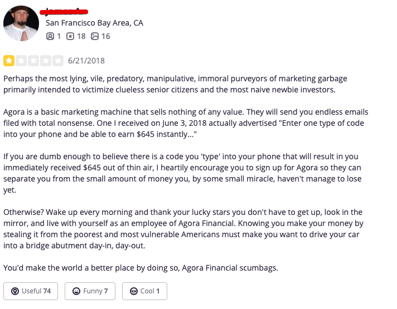Viewport: 397px width, 309px height.
Task: Click the friends icon beside count 1
Action: pos(50,36)
